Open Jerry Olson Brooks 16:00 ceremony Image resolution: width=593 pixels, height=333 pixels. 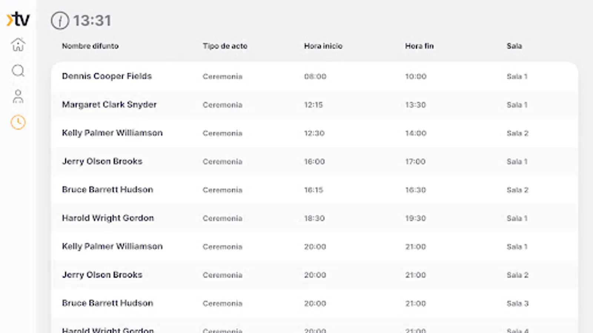click(x=102, y=161)
